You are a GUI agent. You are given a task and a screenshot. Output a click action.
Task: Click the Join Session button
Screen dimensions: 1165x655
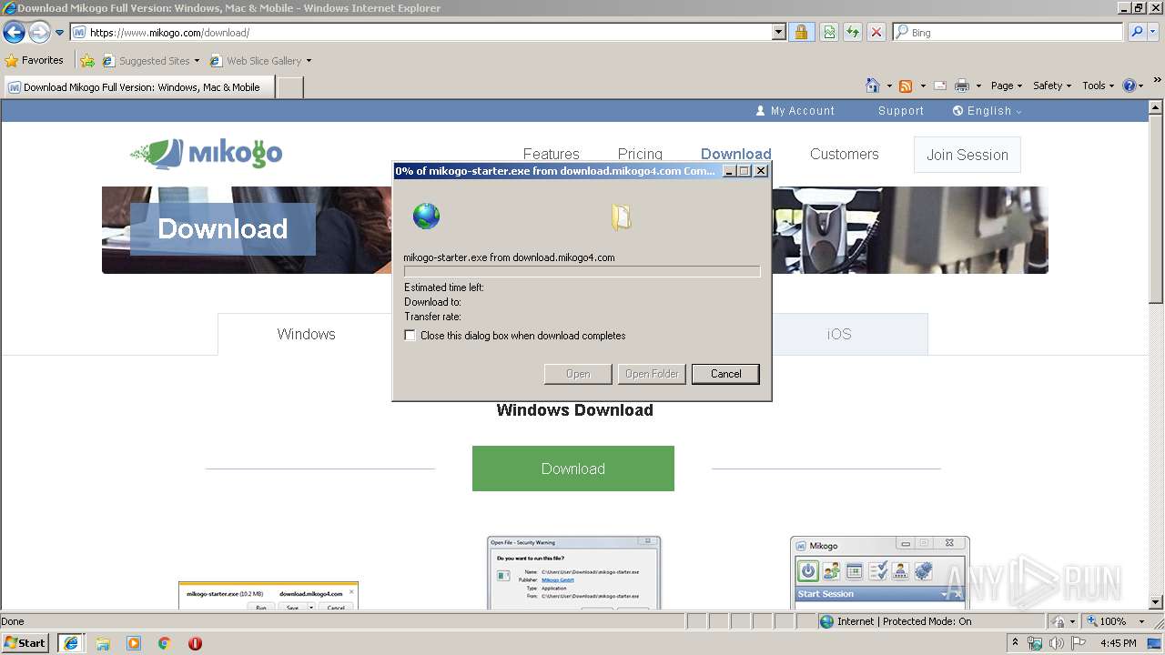(x=967, y=155)
